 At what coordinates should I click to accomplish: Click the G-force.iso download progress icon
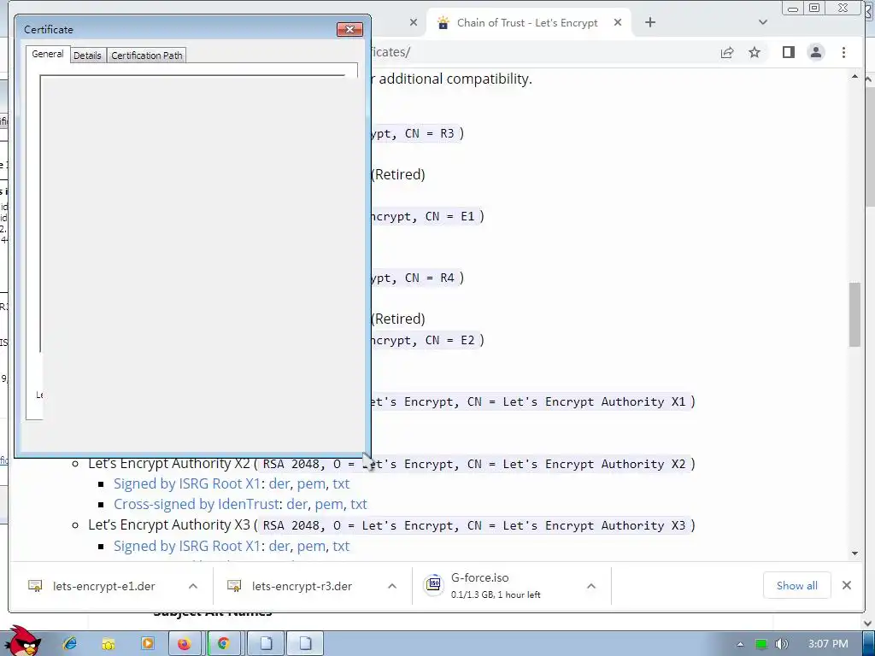coord(433,584)
